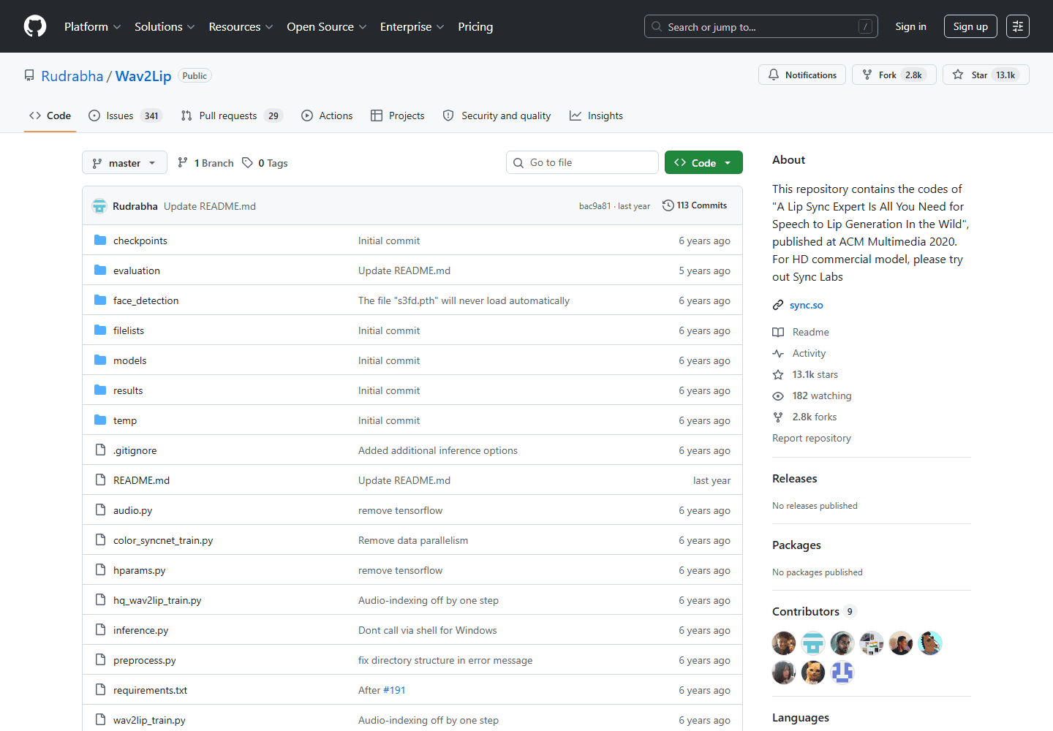The width and height of the screenshot is (1053, 731).
Task: Open the requirements.txt file
Action: click(151, 690)
